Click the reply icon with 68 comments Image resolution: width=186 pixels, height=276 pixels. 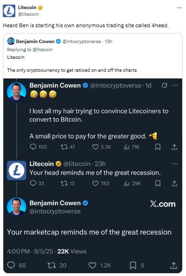[x=11, y=265]
